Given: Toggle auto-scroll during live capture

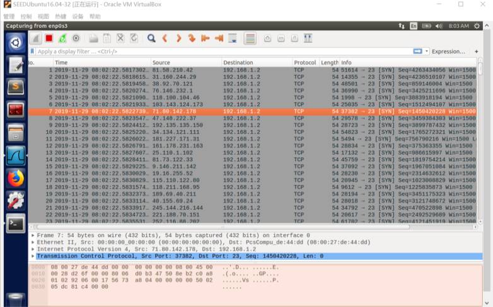Looking at the screenshot, I should click(233, 38).
